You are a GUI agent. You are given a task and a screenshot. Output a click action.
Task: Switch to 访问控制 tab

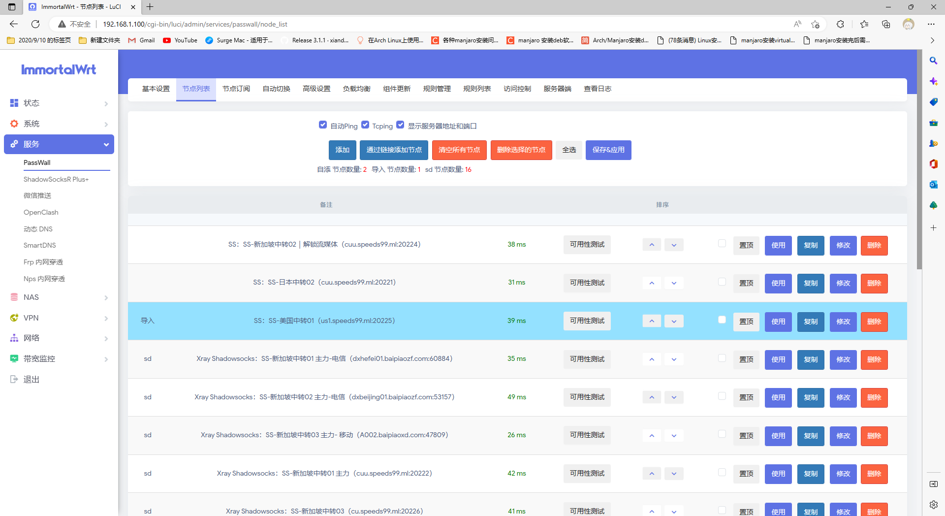[517, 89]
